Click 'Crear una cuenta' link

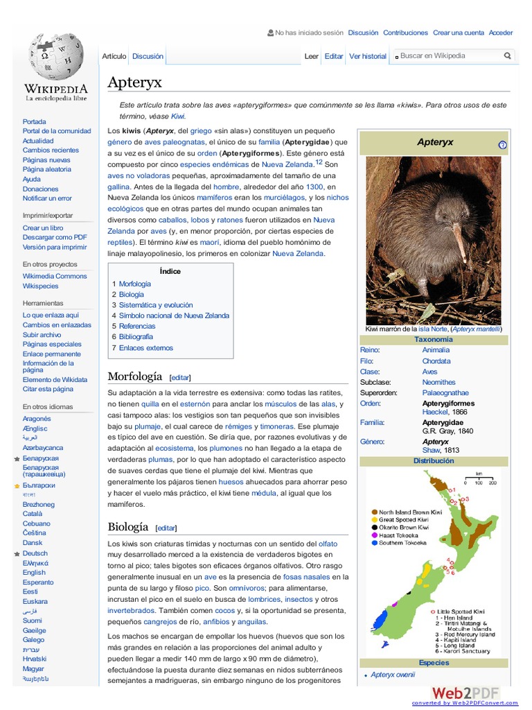pyautogui.click(x=459, y=33)
